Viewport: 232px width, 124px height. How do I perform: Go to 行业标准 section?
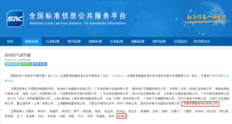(x=53, y=42)
